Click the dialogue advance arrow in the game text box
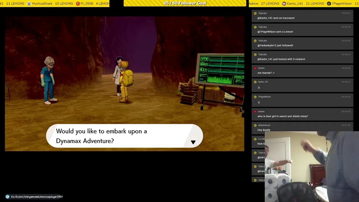 (193, 142)
